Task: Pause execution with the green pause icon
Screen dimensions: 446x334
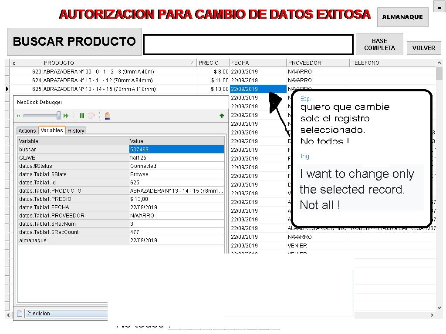Action: [82, 116]
